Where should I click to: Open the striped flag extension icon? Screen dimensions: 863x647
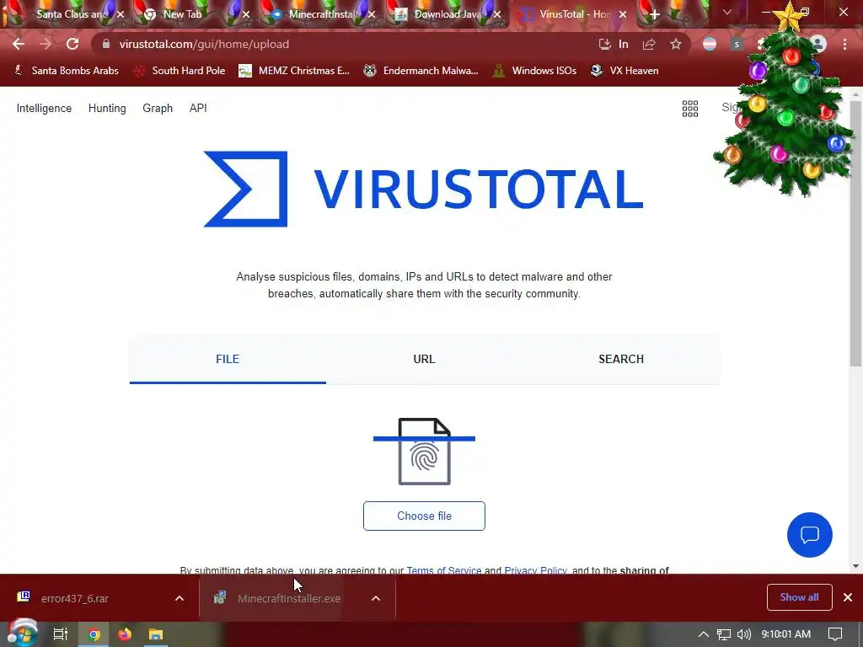(710, 44)
